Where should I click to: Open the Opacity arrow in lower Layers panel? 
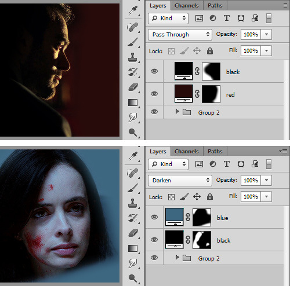(266, 180)
